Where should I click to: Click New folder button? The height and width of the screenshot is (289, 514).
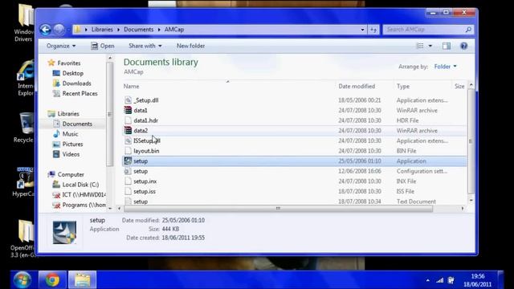pyautogui.click(x=190, y=46)
